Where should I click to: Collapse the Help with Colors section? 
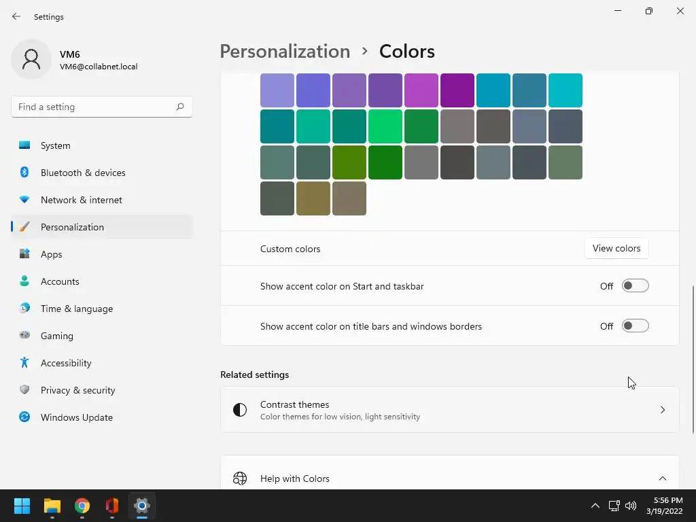[x=662, y=478]
